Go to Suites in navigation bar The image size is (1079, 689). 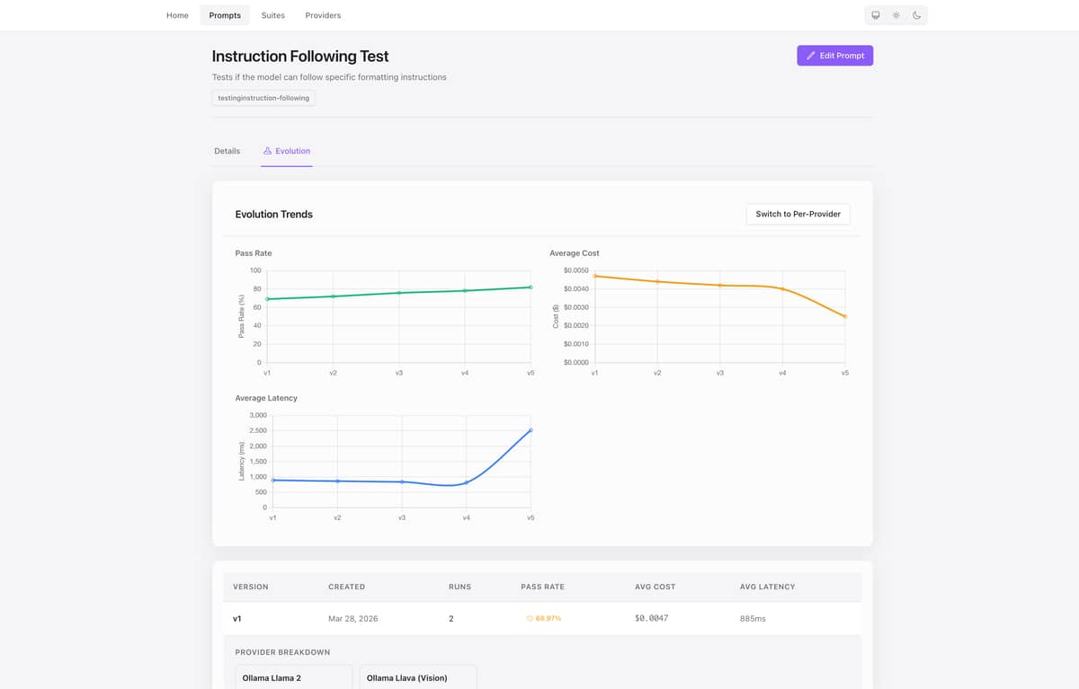pyautogui.click(x=272, y=15)
